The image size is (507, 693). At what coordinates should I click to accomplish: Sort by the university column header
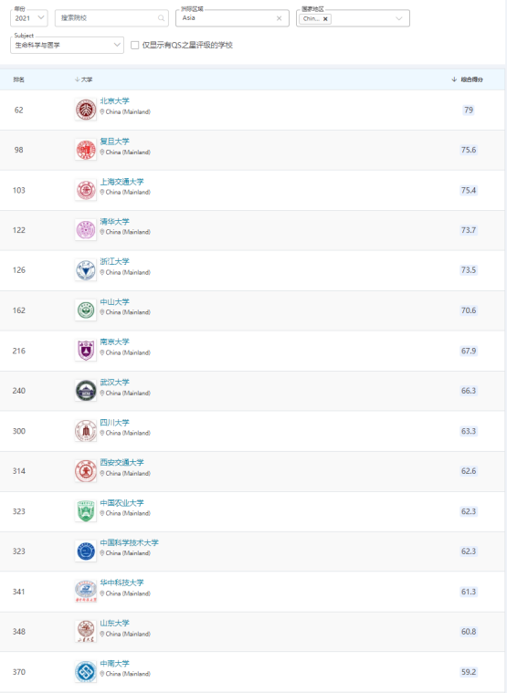click(x=83, y=79)
